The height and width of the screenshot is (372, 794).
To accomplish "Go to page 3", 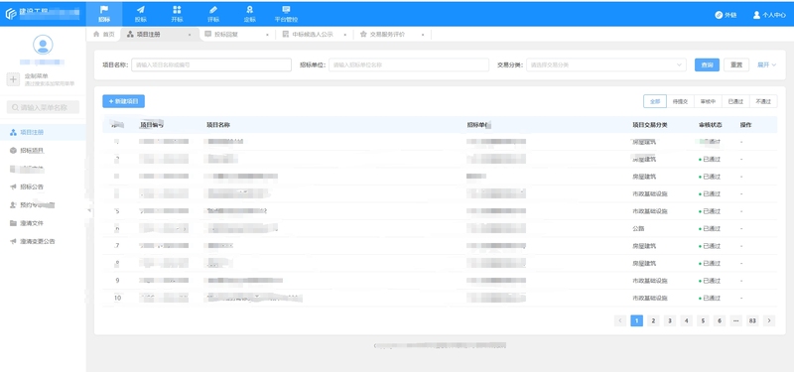I will pos(670,320).
